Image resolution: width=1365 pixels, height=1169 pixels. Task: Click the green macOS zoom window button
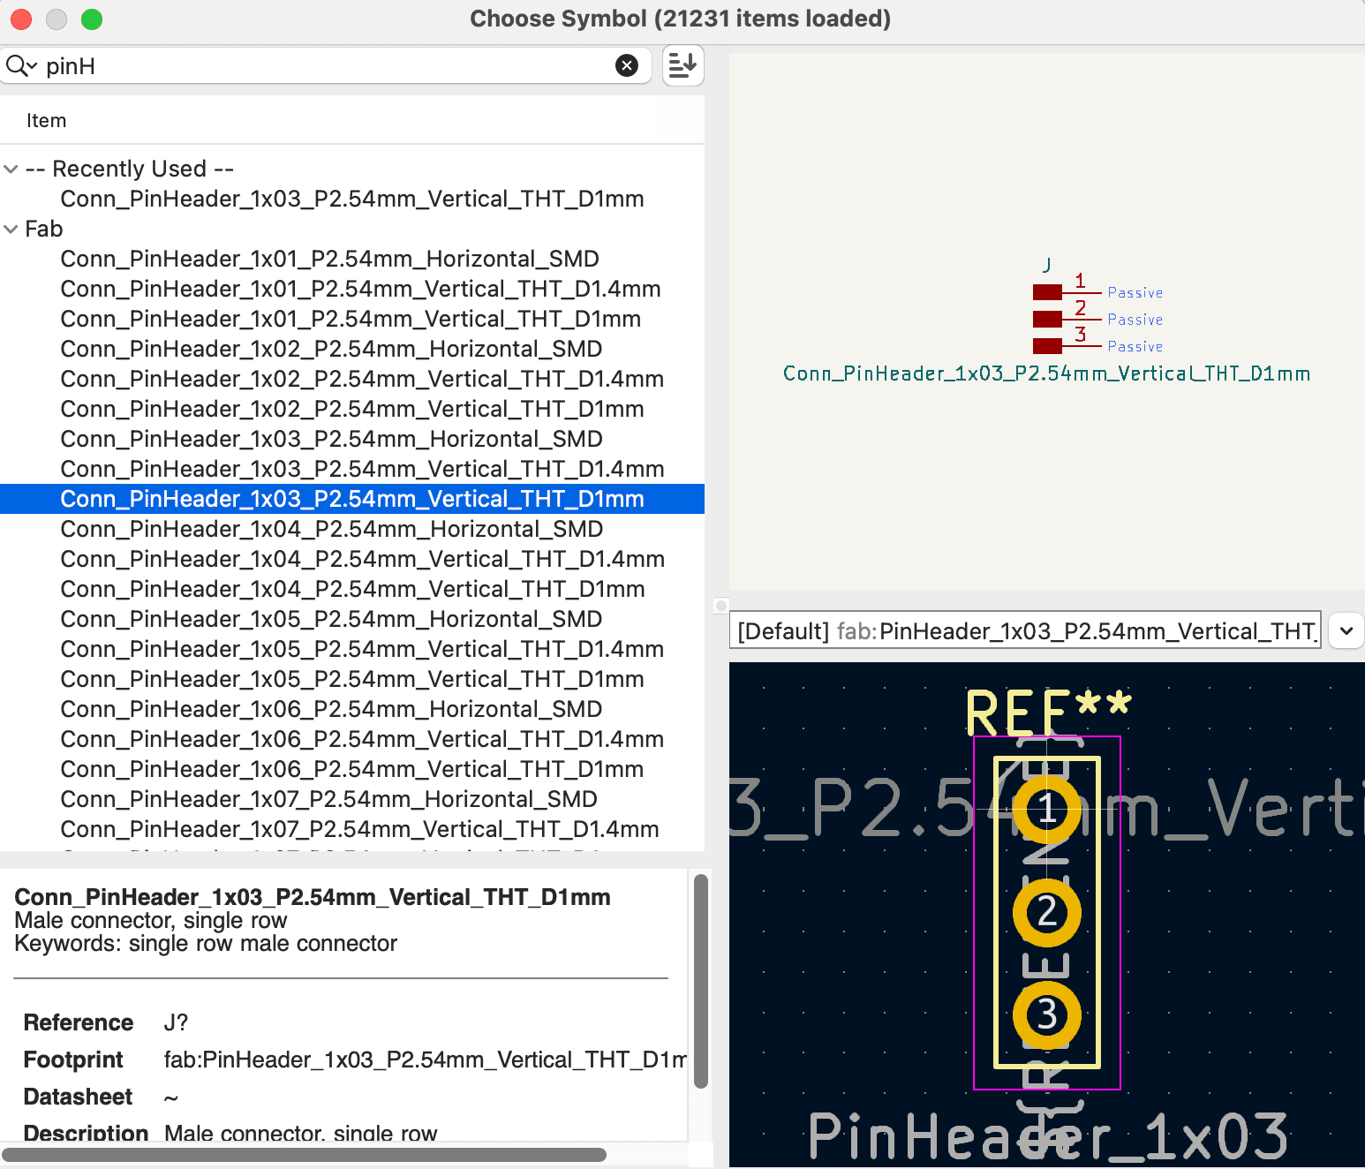(92, 19)
